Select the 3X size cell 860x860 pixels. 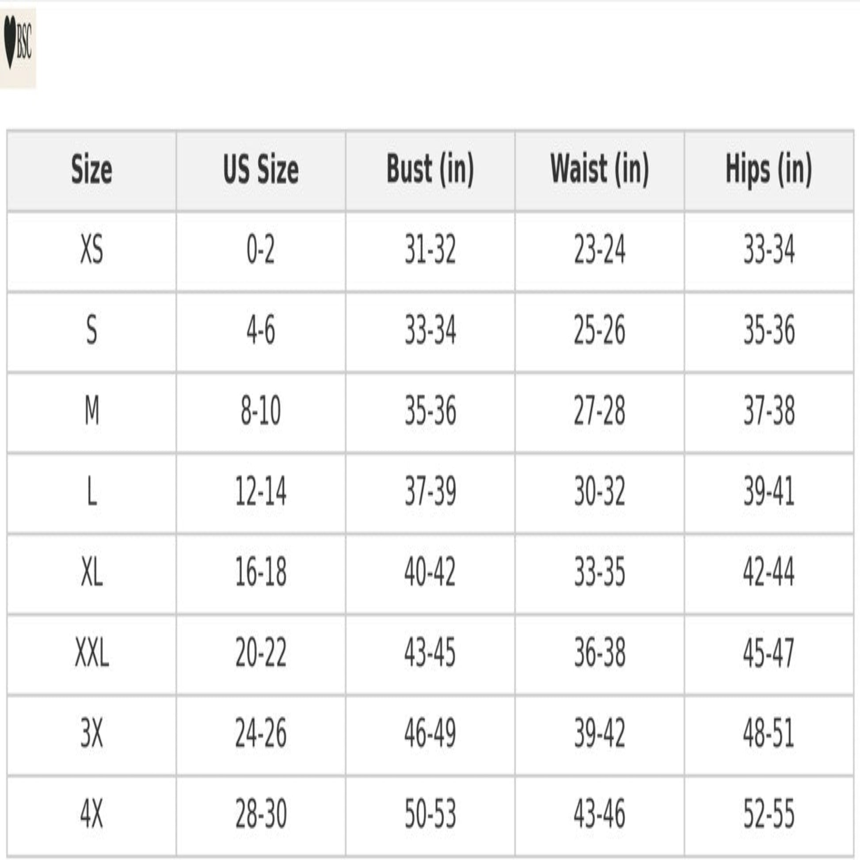91,734
